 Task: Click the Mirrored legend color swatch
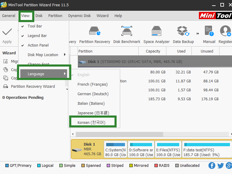(131, 165)
